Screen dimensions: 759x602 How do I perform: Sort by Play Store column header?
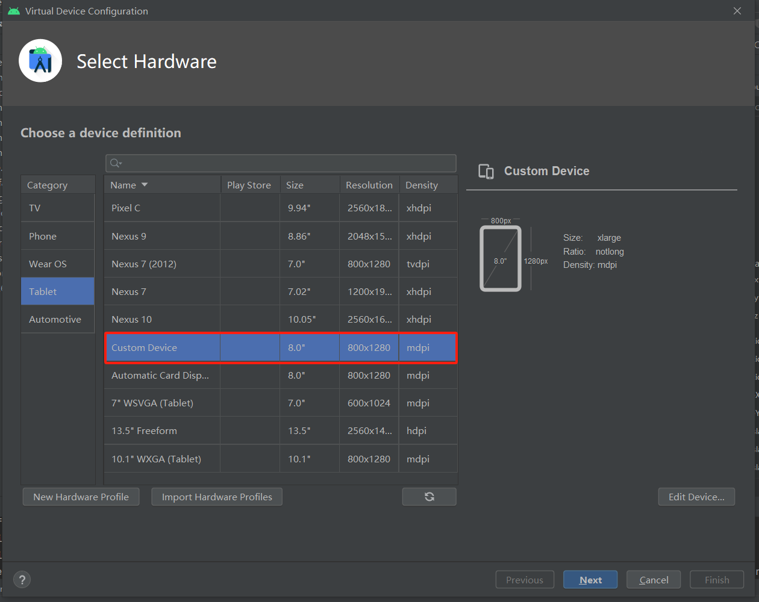pos(249,185)
